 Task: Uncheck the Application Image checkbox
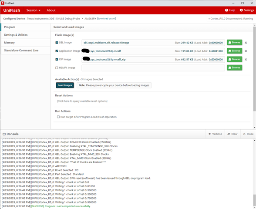[x=57, y=51]
